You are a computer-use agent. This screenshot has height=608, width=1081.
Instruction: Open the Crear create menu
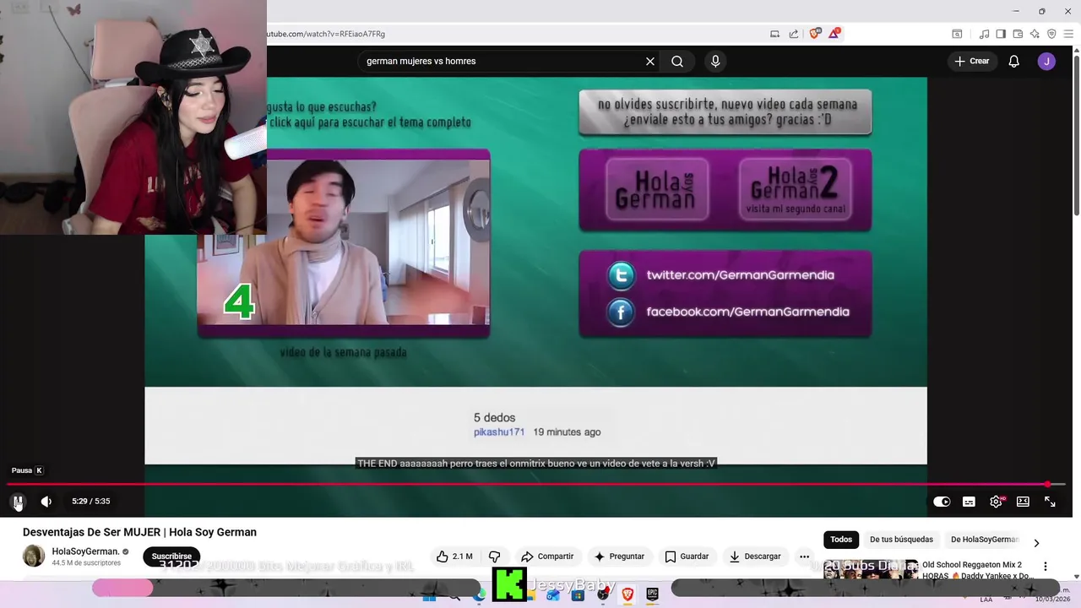point(971,61)
